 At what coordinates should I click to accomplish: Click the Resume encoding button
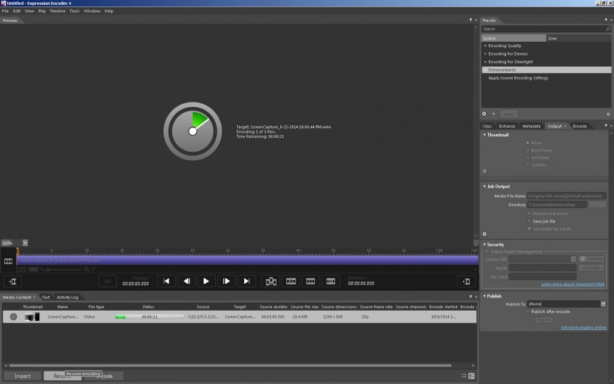[x=63, y=376]
